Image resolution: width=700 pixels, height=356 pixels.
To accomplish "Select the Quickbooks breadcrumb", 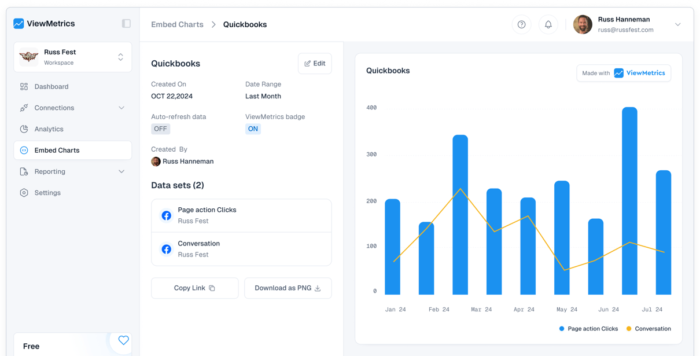I will [245, 24].
